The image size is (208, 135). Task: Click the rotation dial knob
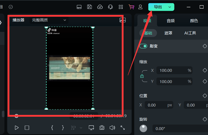point(143,128)
